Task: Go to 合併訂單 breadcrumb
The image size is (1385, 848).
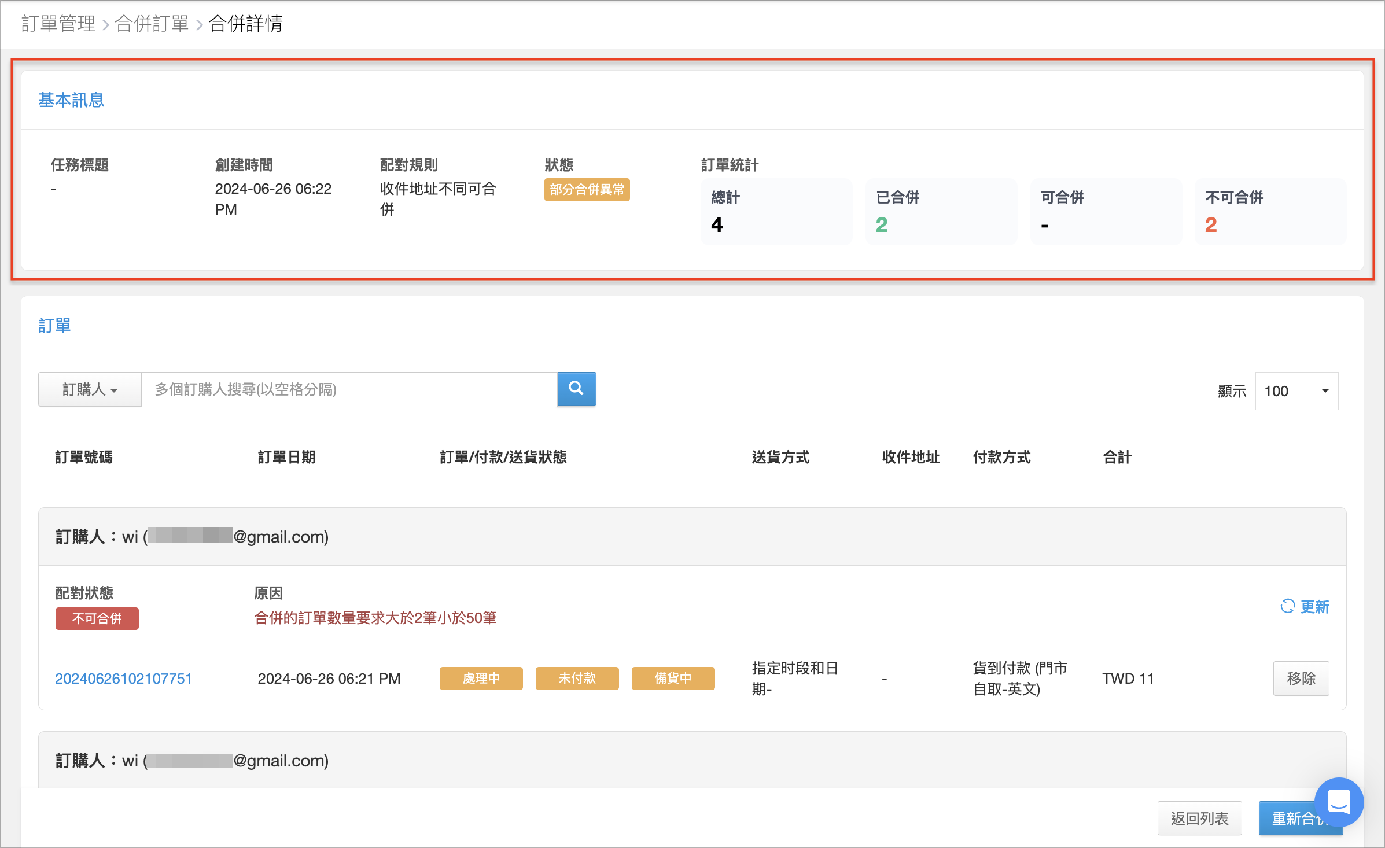Action: [152, 24]
